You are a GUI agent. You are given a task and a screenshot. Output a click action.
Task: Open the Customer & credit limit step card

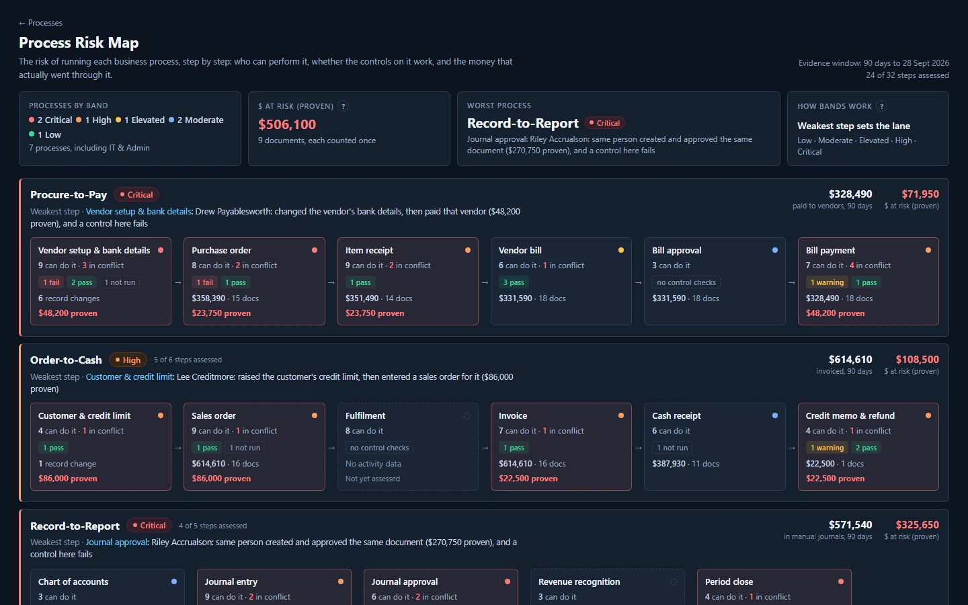point(101,446)
